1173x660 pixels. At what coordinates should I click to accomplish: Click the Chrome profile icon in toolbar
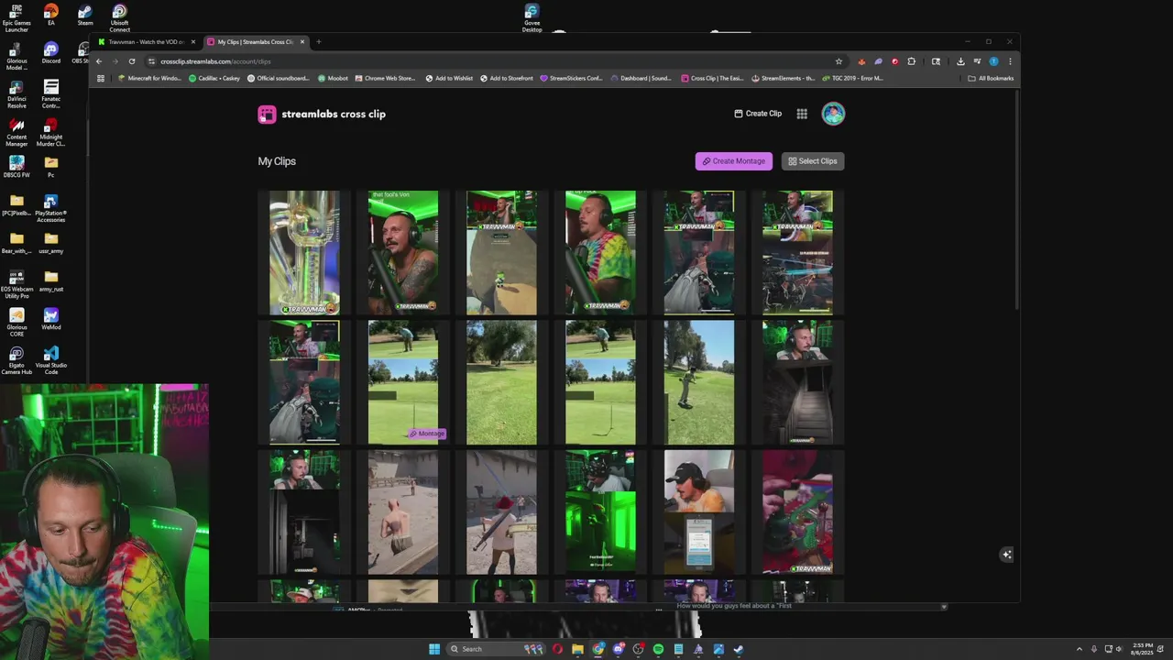[993, 61]
